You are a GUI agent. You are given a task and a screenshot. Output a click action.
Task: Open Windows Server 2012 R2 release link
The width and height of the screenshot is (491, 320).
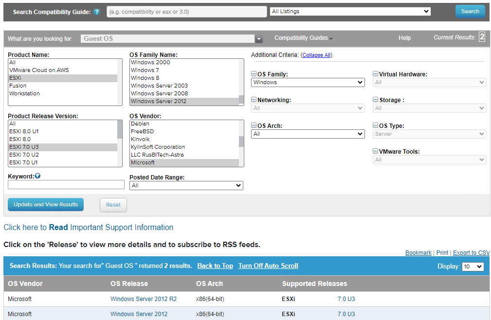(144, 299)
